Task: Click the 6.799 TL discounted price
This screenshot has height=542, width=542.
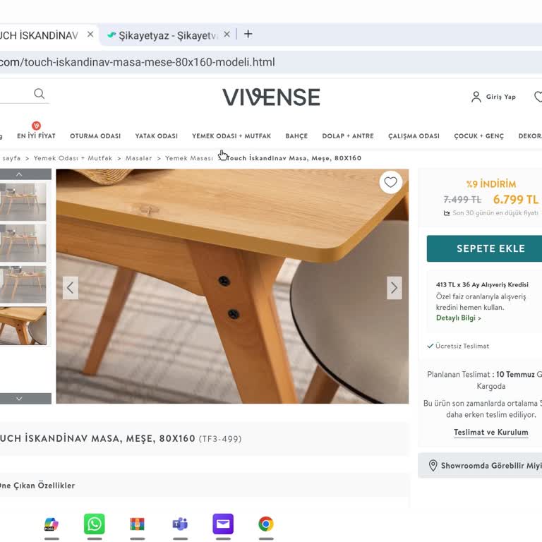Action: tap(516, 200)
